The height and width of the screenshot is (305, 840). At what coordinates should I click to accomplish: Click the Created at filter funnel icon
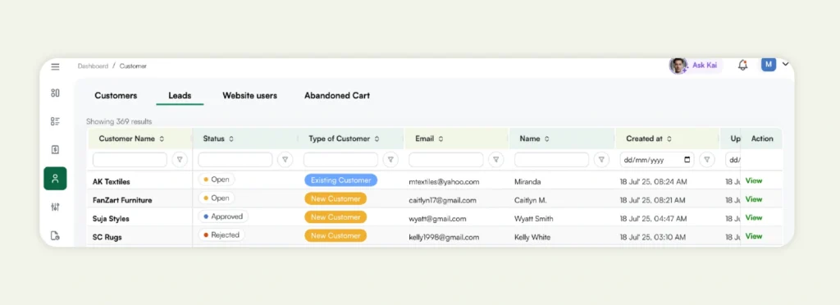tap(707, 159)
